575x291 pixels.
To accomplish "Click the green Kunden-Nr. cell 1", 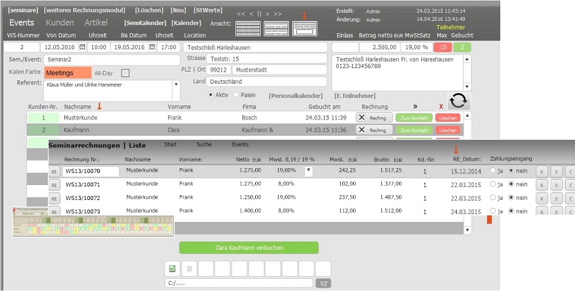I will (x=43, y=117).
